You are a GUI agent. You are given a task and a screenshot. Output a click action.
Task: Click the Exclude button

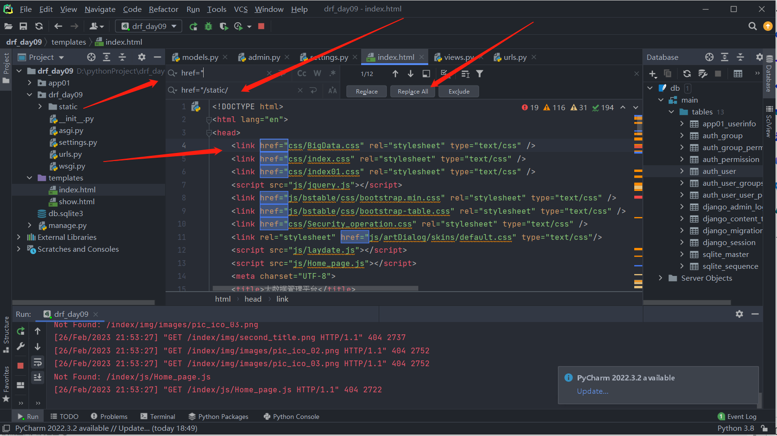pos(459,91)
